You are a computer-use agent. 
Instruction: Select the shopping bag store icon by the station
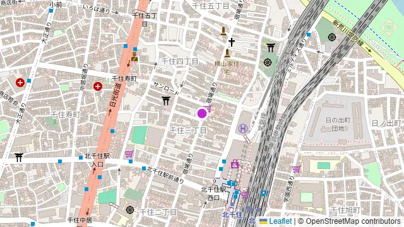point(234,164)
